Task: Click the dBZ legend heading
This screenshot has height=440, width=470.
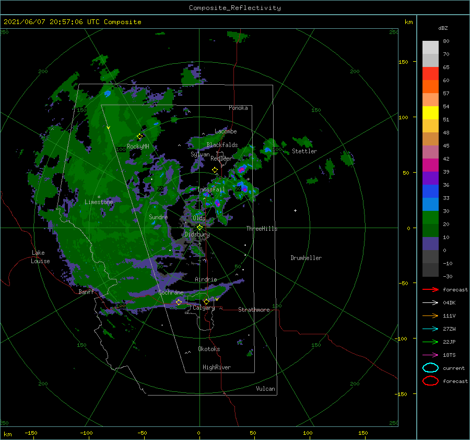Action: pos(443,28)
